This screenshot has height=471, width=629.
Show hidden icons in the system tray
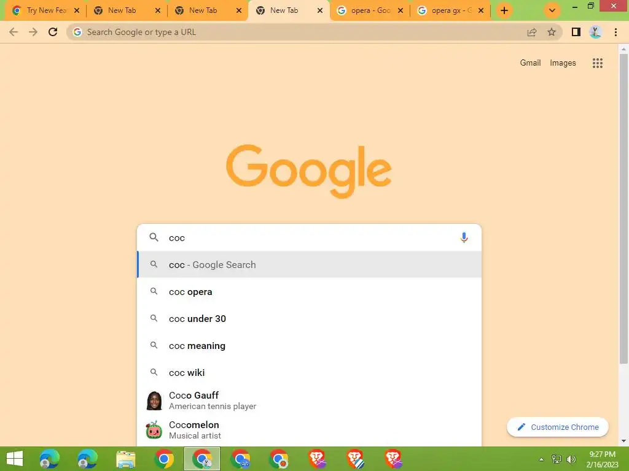tap(541, 459)
